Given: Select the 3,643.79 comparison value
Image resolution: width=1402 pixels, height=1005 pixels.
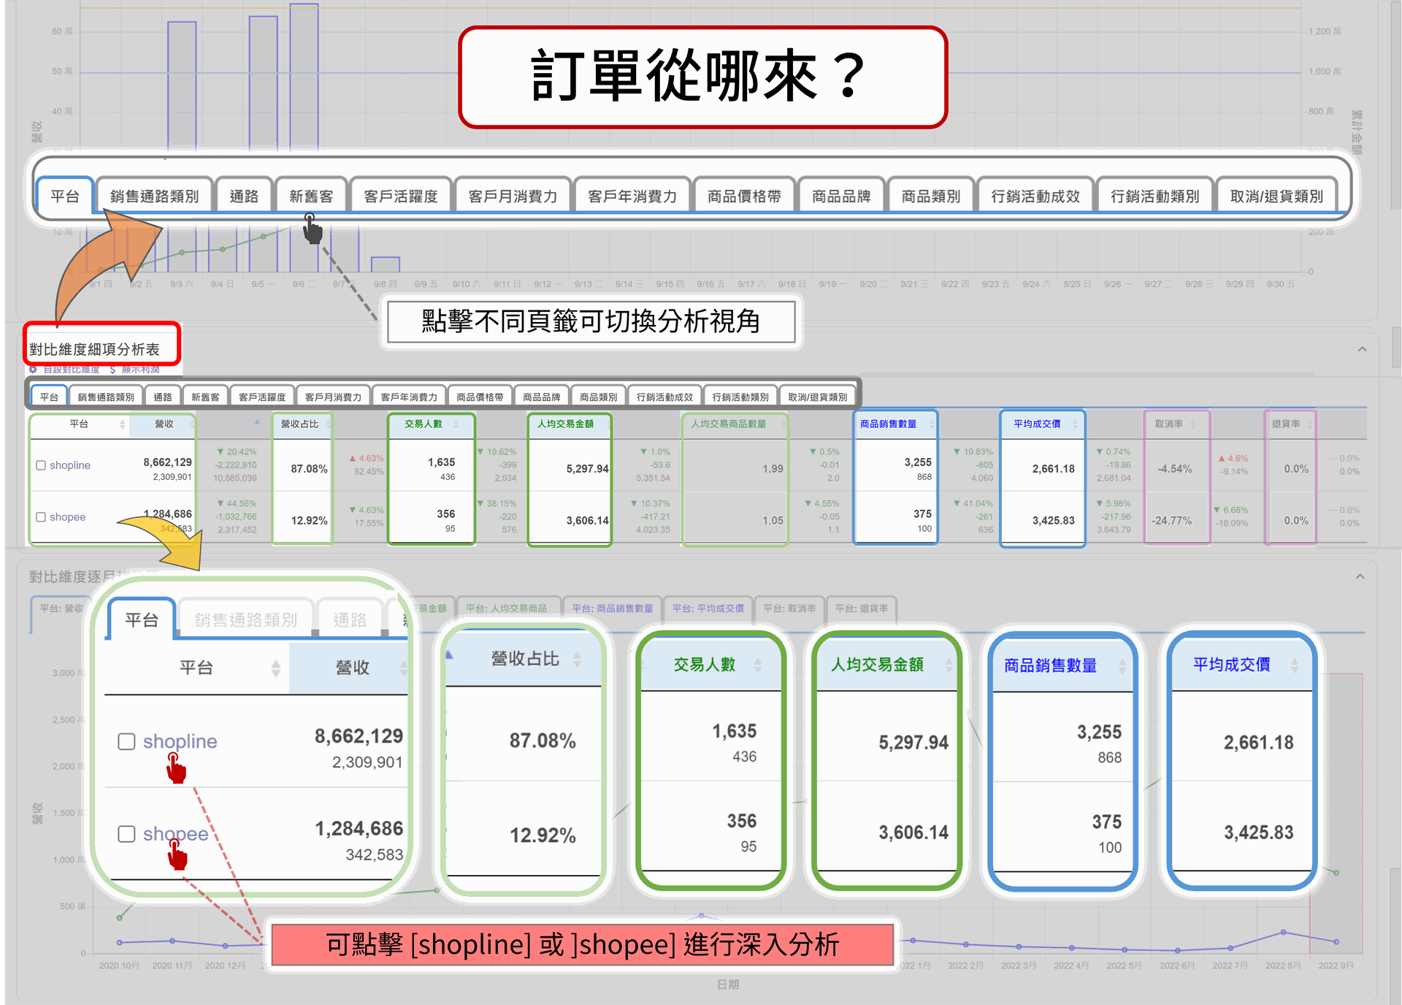Looking at the screenshot, I should pyautogui.click(x=1114, y=530).
